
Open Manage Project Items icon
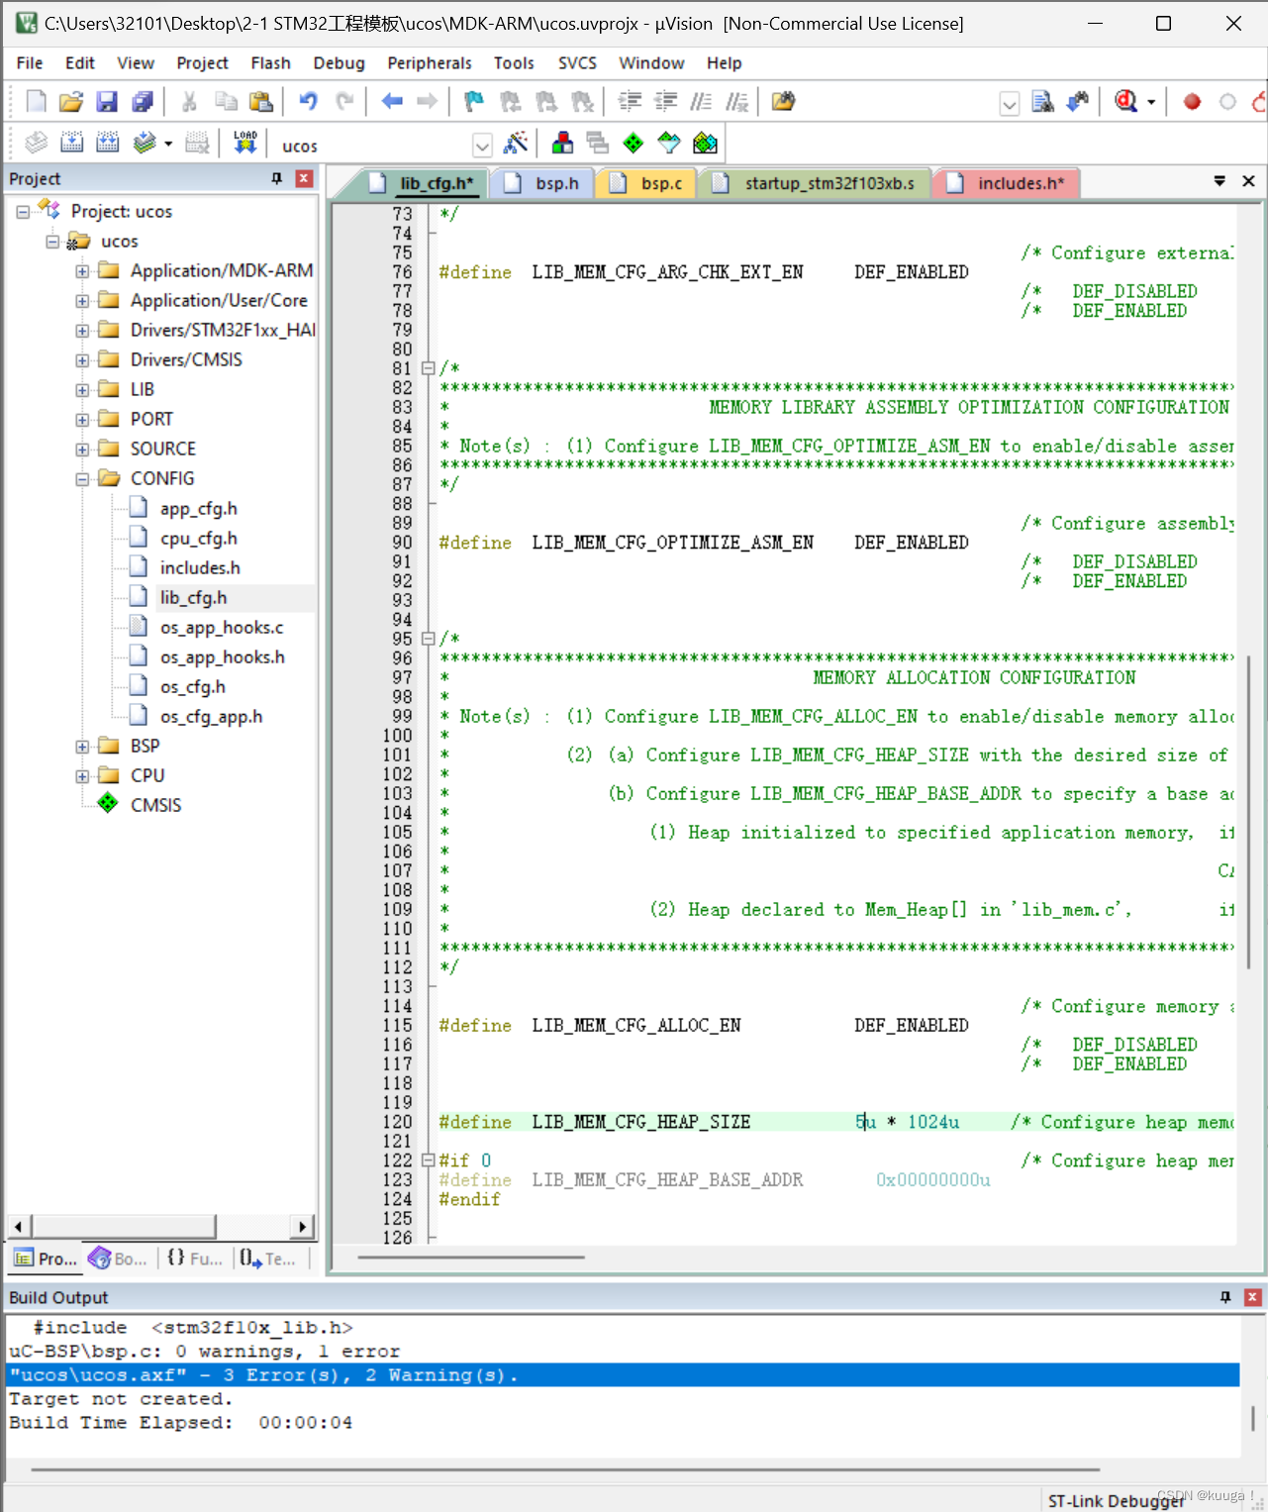pos(562,143)
